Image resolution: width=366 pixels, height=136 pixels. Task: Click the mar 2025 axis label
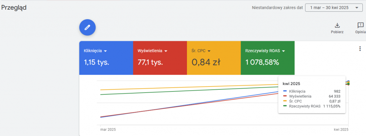108,129
